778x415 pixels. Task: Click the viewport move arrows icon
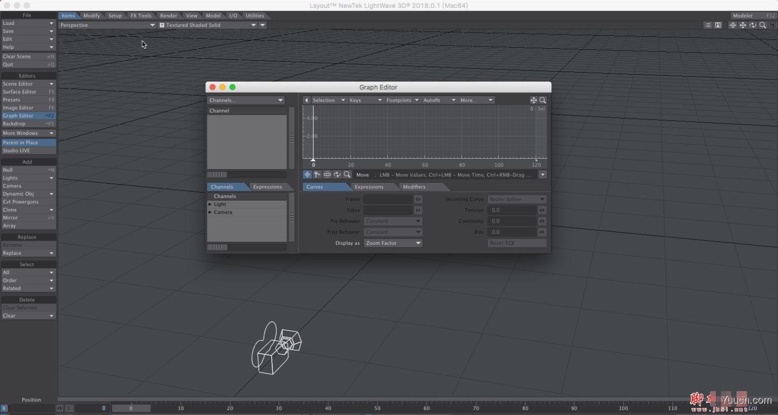(x=743, y=25)
